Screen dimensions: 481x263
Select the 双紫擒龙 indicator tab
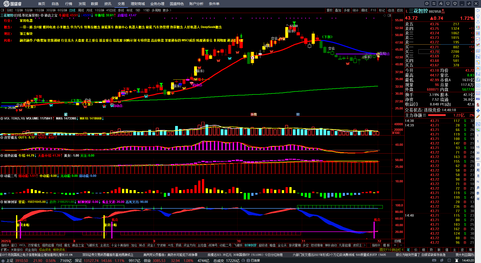pyautogui.click(x=34, y=245)
